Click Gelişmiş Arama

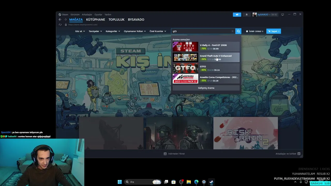click(206, 88)
